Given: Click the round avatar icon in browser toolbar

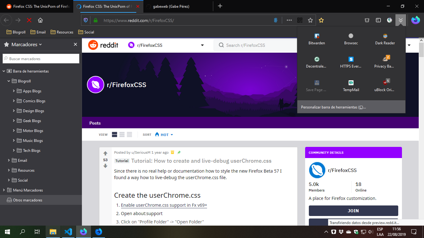Looking at the screenshot, I should point(390,20).
